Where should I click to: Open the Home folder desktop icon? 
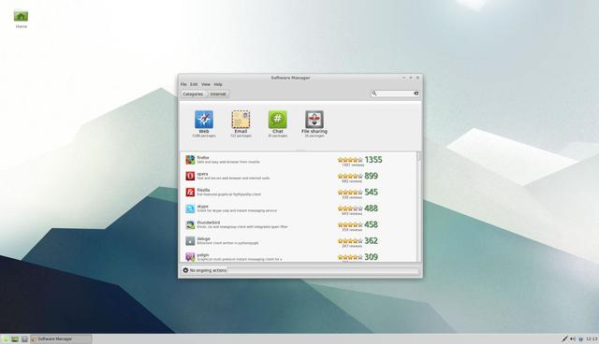(21, 16)
